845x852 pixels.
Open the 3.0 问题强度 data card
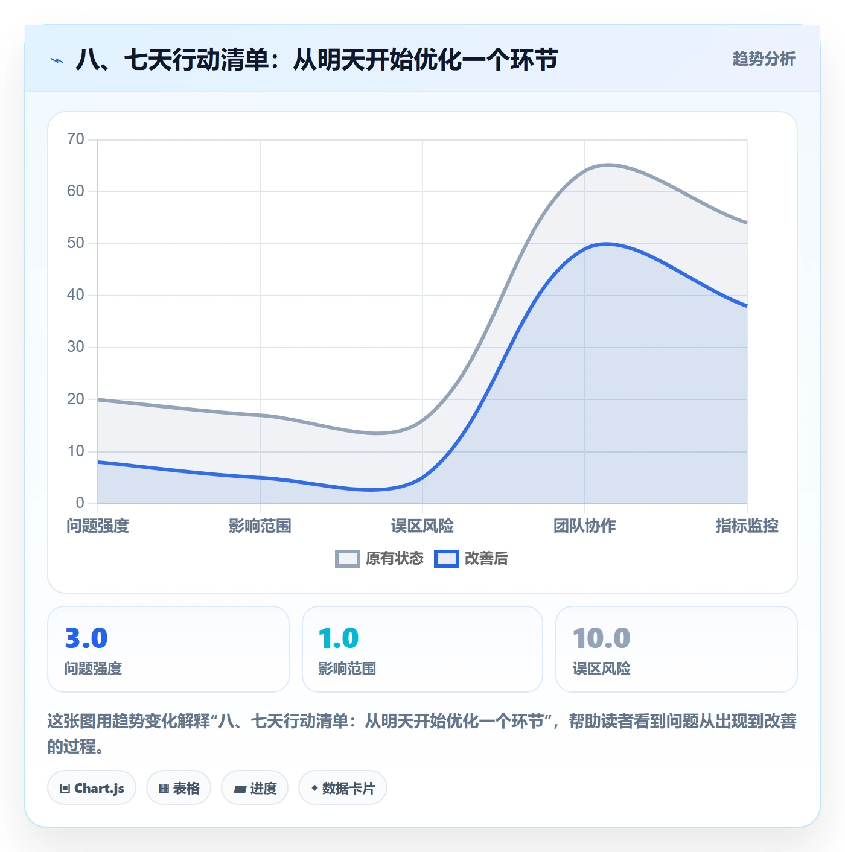click(x=168, y=649)
